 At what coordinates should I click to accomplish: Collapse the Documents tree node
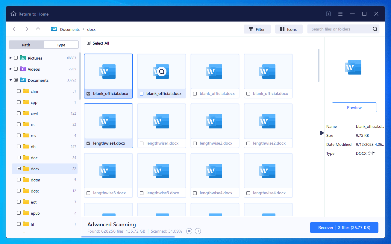click(11, 80)
